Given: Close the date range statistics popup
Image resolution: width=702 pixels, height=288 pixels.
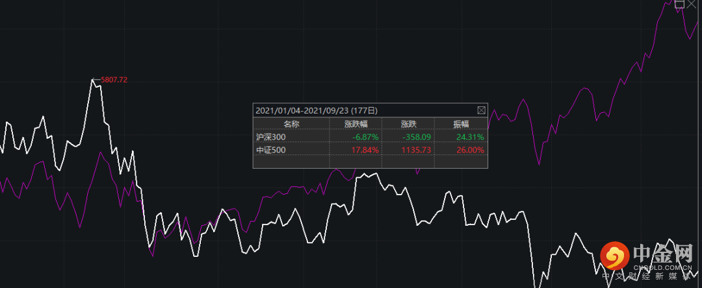Looking at the screenshot, I should [x=482, y=110].
